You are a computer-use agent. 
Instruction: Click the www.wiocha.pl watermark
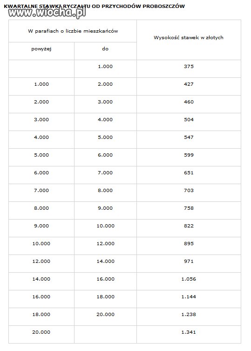tap(47, 13)
